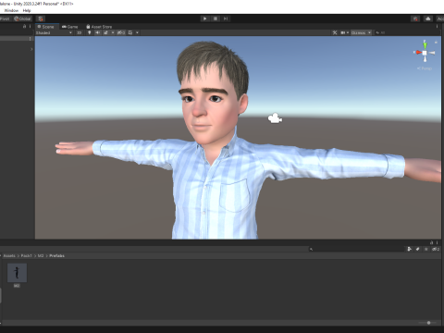Screen dimensions: 444x333
Task: Open the Hierarchy panel options kebab menu
Action: pyautogui.click(x=30, y=27)
